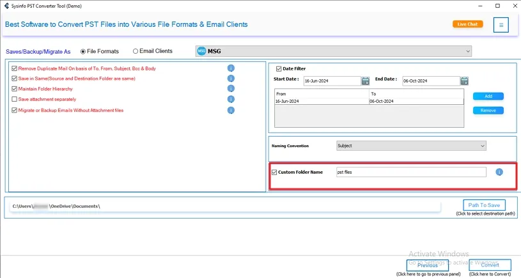Select the Email Clients radio button
The height and width of the screenshot is (278, 521).
[136, 51]
